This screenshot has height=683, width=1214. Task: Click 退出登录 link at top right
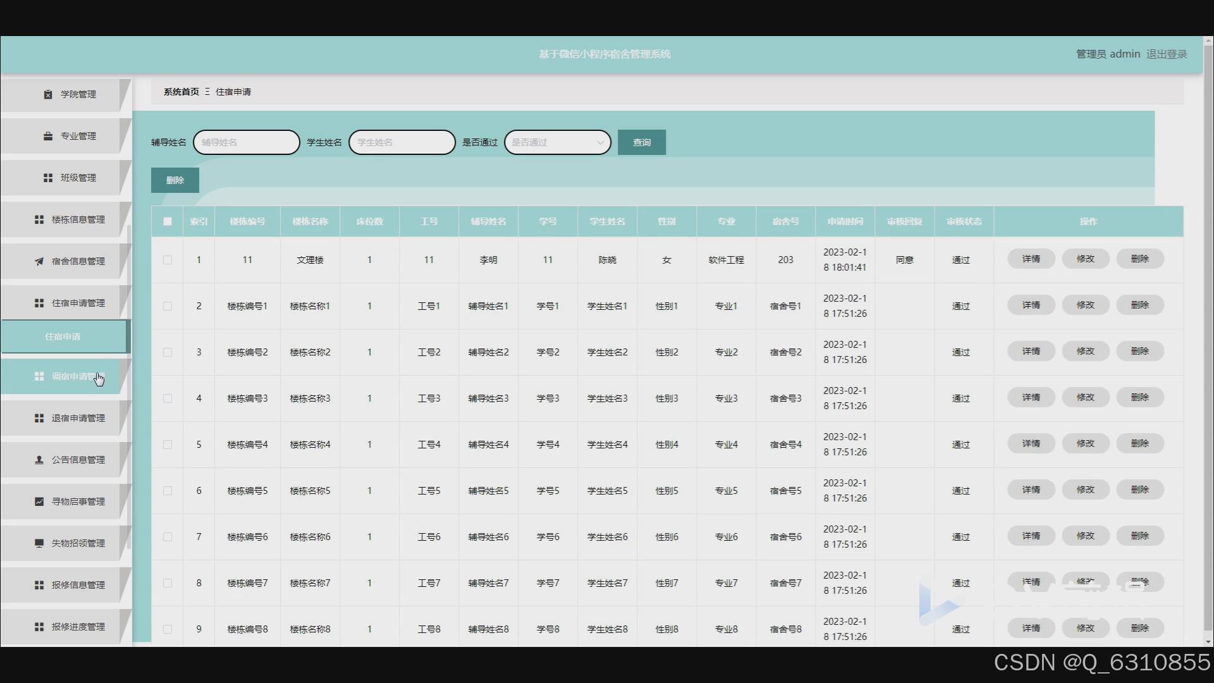(1166, 54)
